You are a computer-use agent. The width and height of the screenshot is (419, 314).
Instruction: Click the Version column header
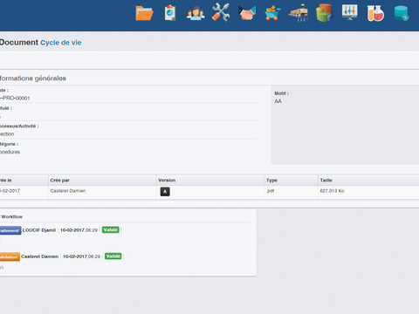167,181
